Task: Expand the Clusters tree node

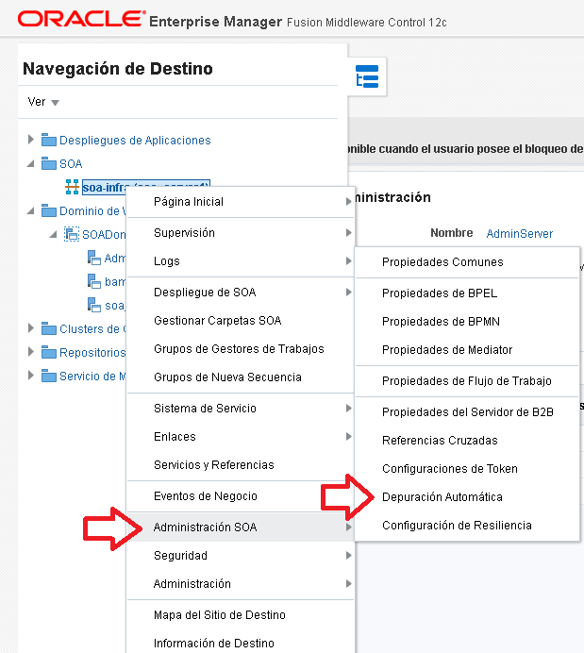Action: click(31, 328)
